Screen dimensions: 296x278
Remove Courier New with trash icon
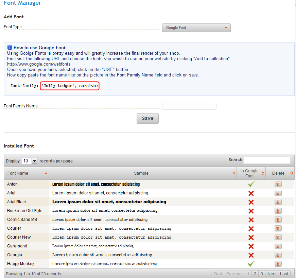point(278,238)
